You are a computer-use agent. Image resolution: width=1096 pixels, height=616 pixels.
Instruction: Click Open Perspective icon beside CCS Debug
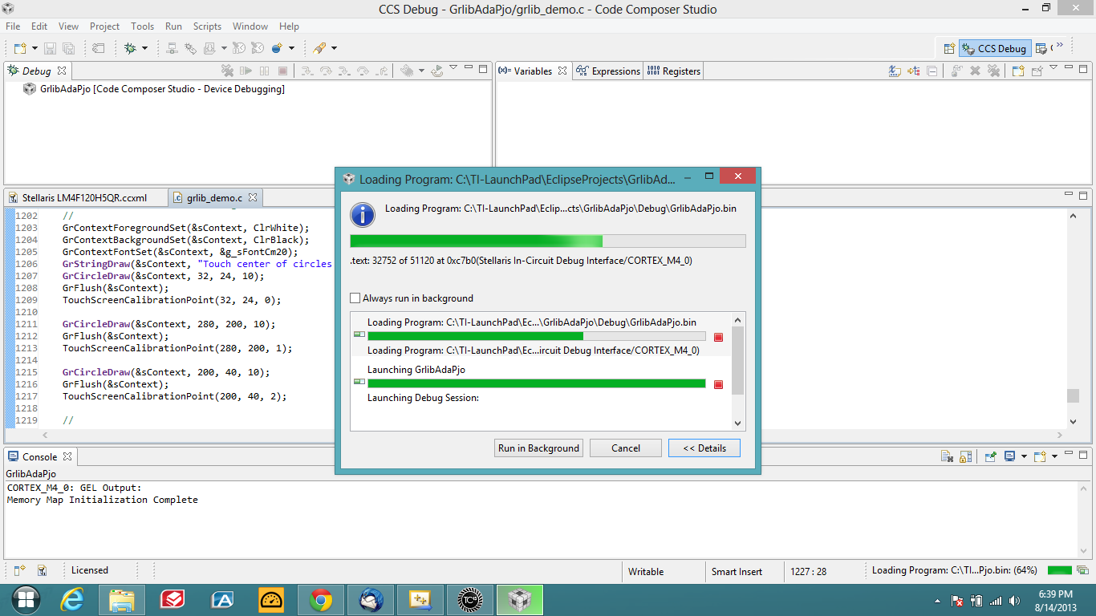[949, 48]
